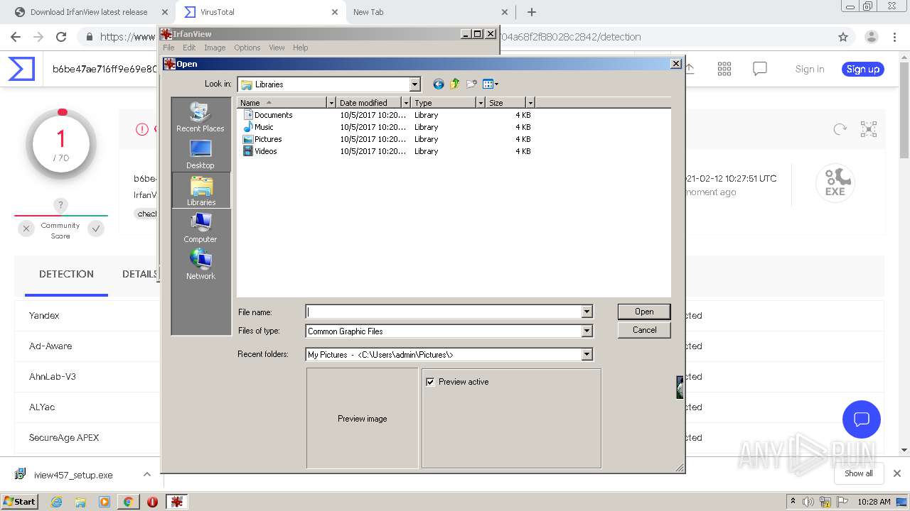This screenshot has height=511, width=910.
Task: Select Recent Places in the places bar
Action: click(x=200, y=117)
